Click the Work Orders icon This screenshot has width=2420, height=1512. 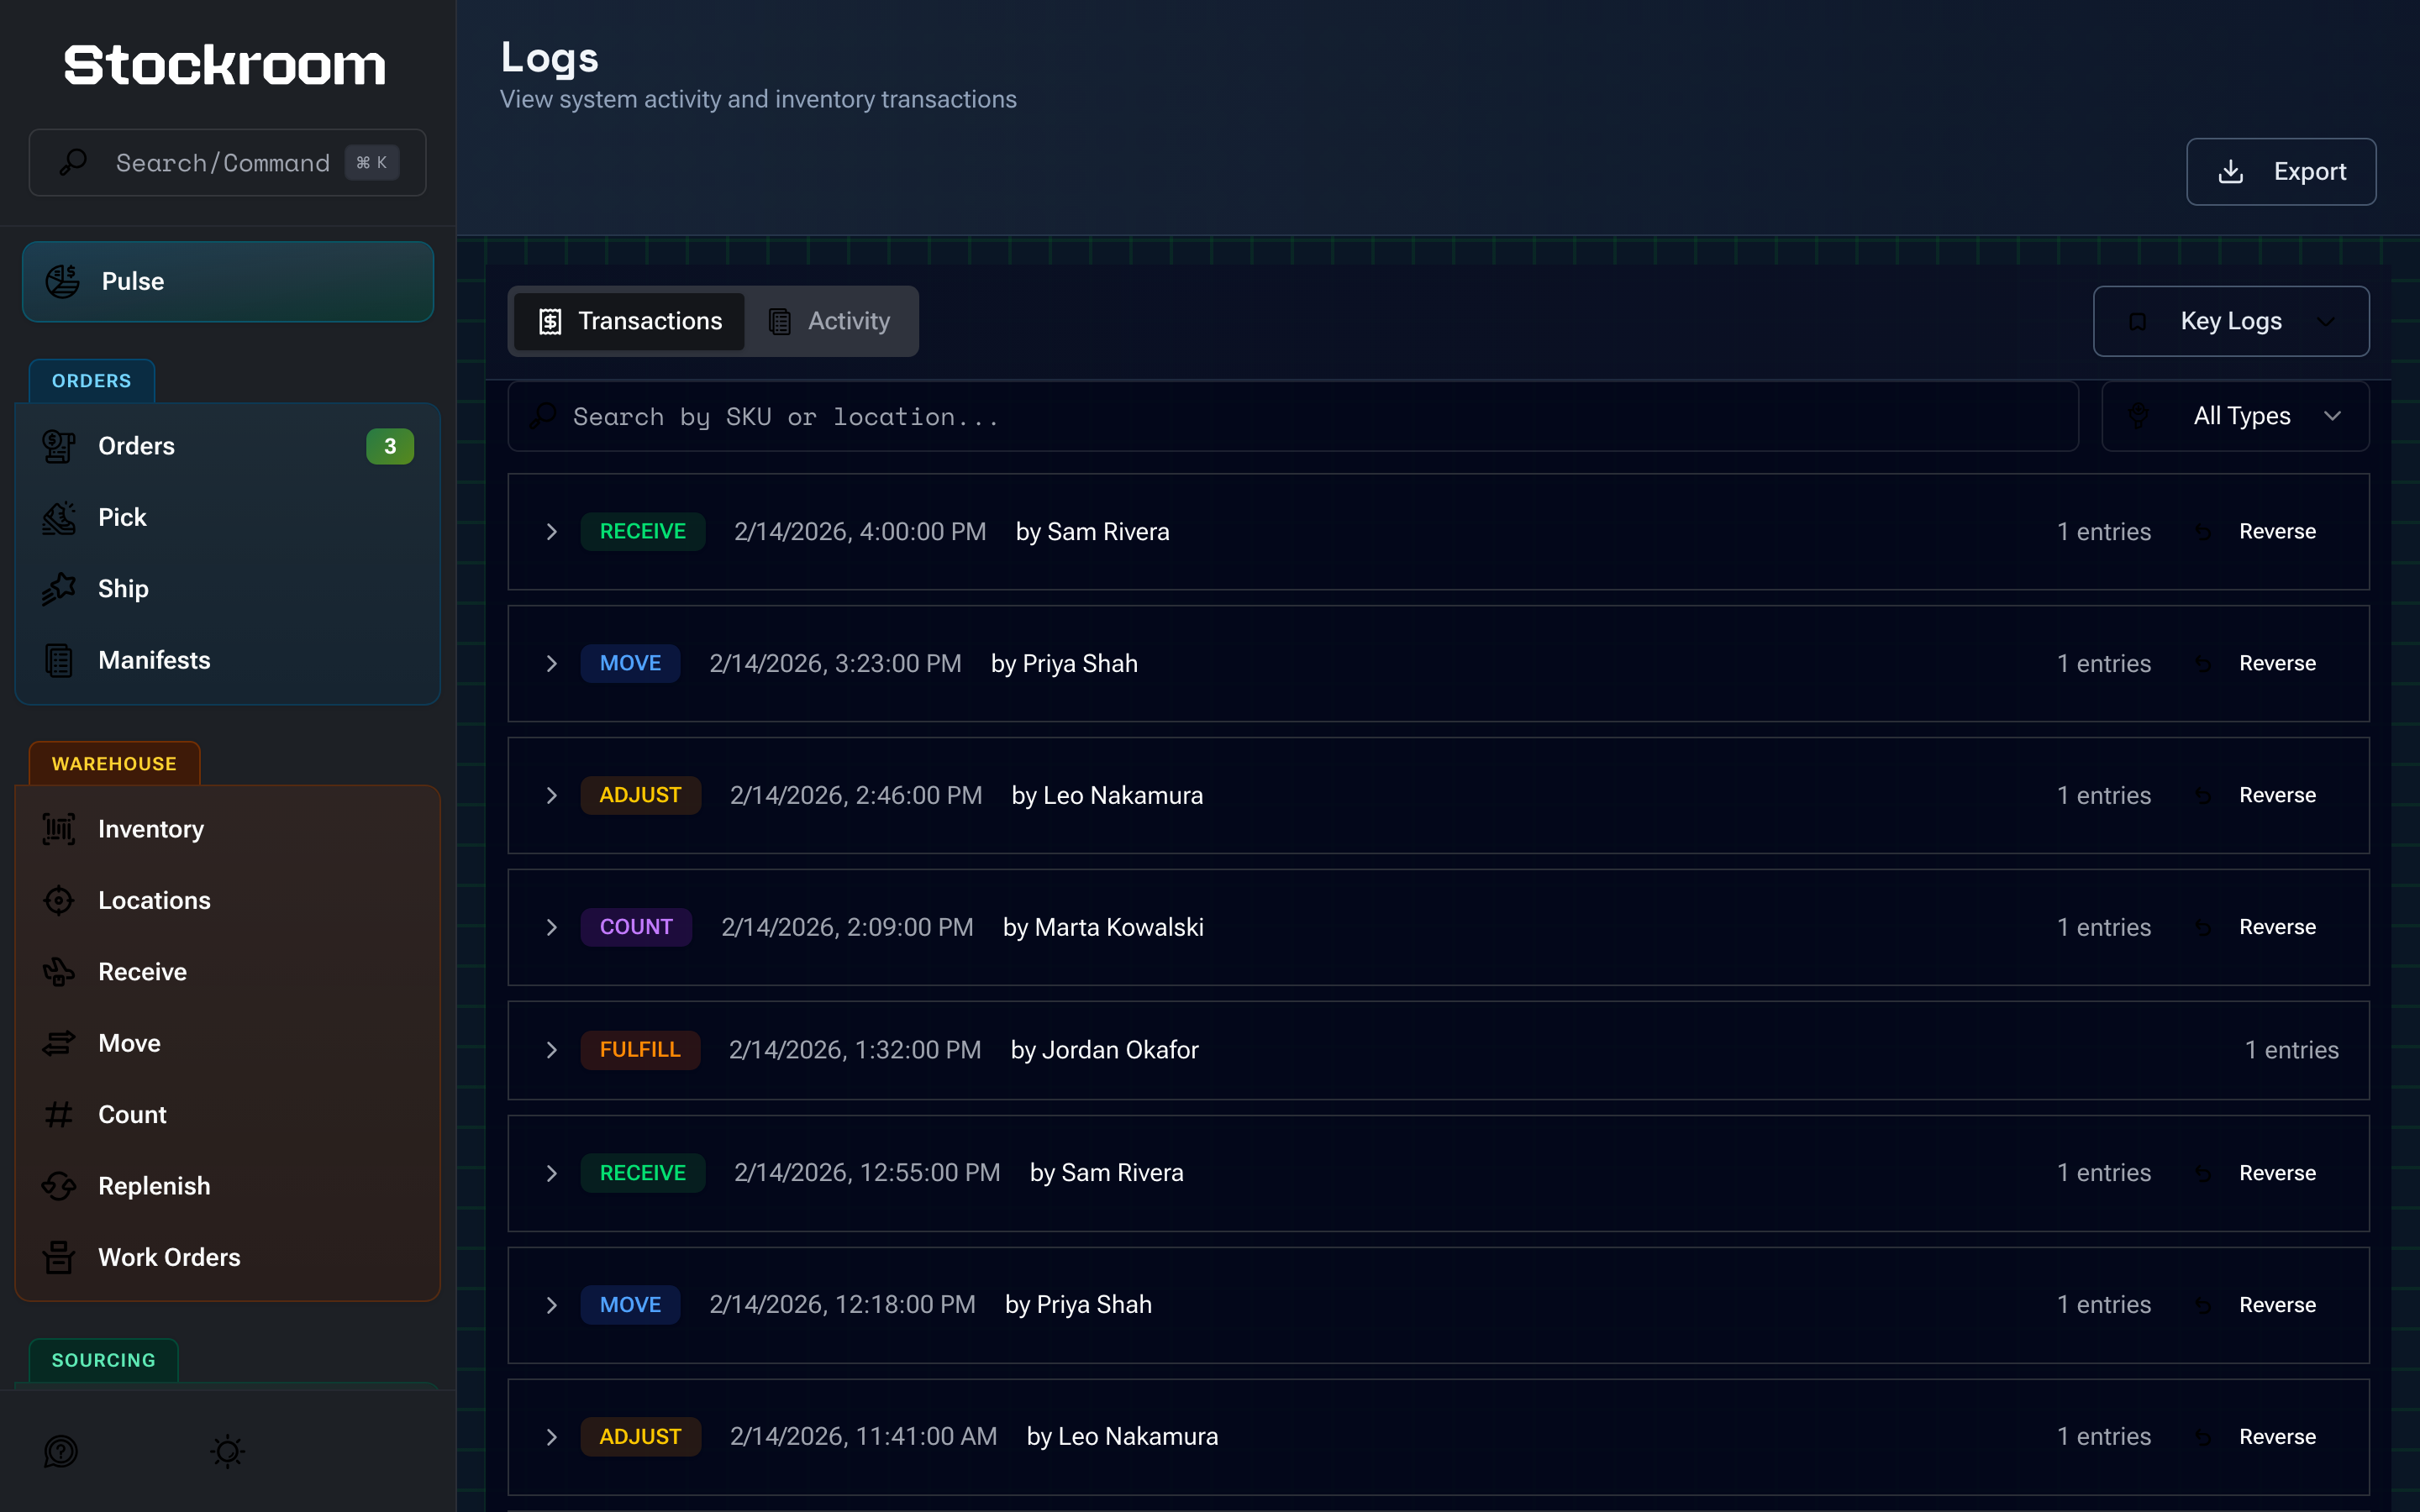click(59, 1258)
